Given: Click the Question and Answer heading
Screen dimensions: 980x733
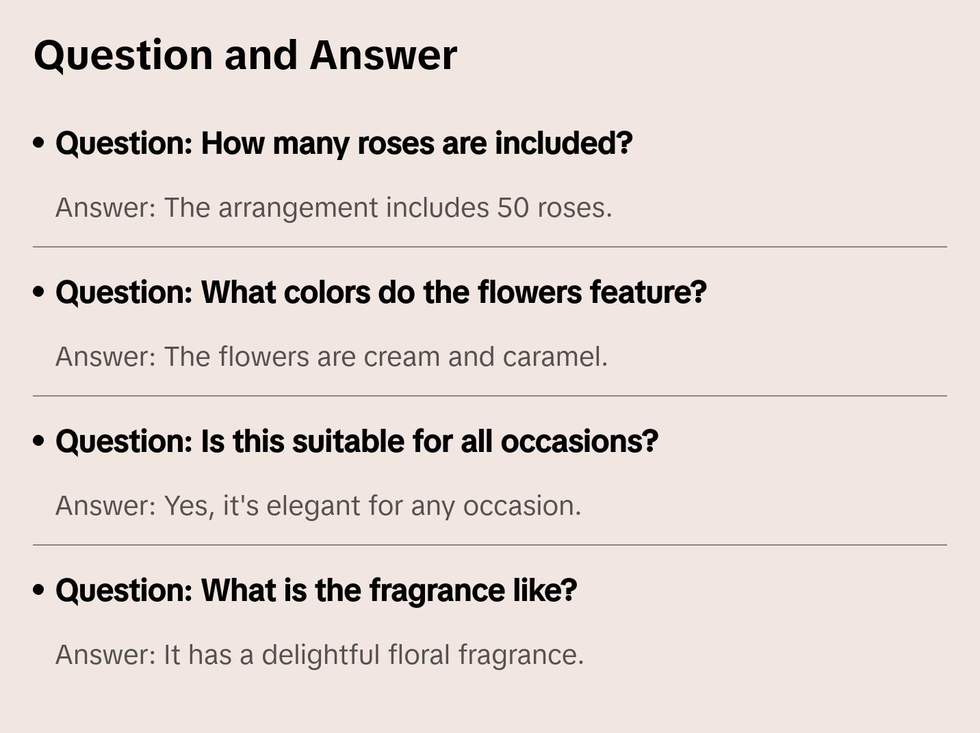Looking at the screenshot, I should [245, 55].
